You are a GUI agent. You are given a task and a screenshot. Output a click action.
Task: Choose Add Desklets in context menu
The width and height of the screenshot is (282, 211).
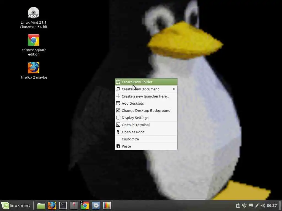(x=146, y=103)
